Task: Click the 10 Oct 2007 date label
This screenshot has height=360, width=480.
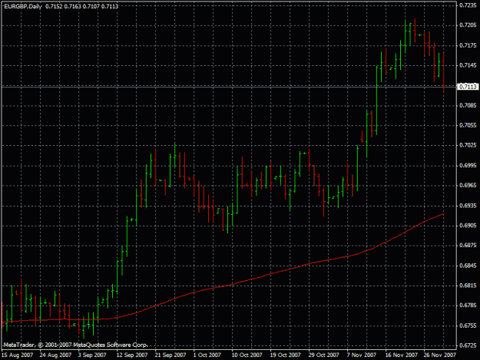Action: coord(247,355)
